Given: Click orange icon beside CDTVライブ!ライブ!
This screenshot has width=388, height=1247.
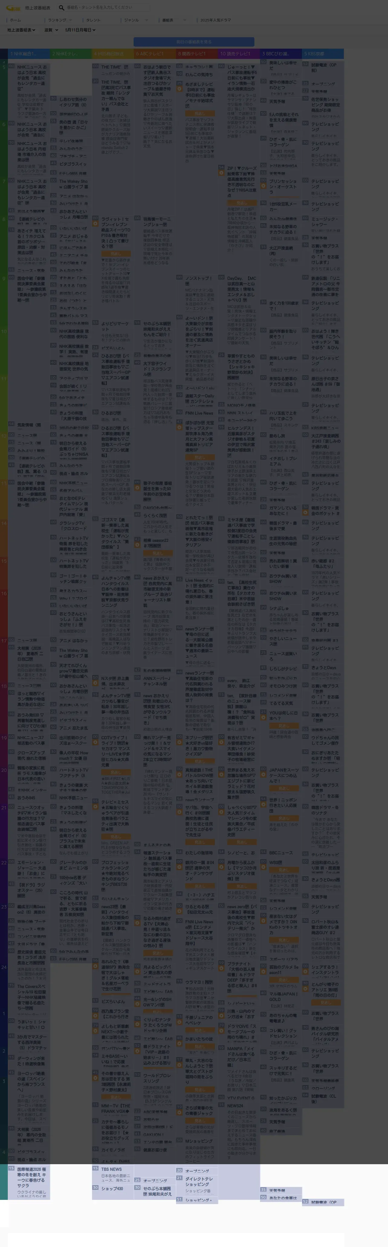Looking at the screenshot, I should [x=95, y=743].
